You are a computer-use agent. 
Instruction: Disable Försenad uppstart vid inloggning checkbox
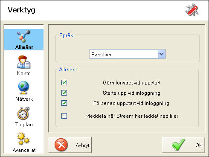coord(64,103)
